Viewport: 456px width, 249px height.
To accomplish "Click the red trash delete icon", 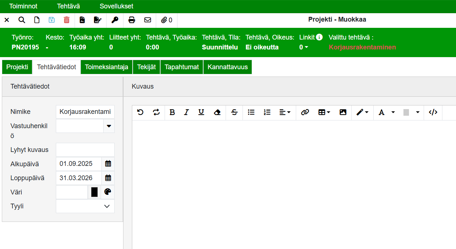I will pyautogui.click(x=67, y=20).
